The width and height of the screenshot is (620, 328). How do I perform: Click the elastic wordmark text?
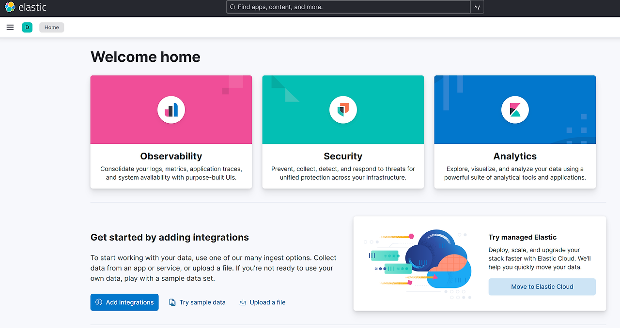(32, 7)
